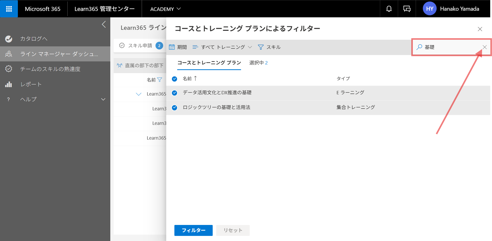
Task: Click the 直属の部下の部下 label
Action: pyautogui.click(x=144, y=65)
